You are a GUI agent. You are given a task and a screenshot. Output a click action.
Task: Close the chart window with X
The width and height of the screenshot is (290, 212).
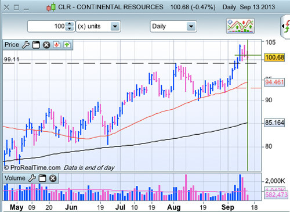click(6, 8)
